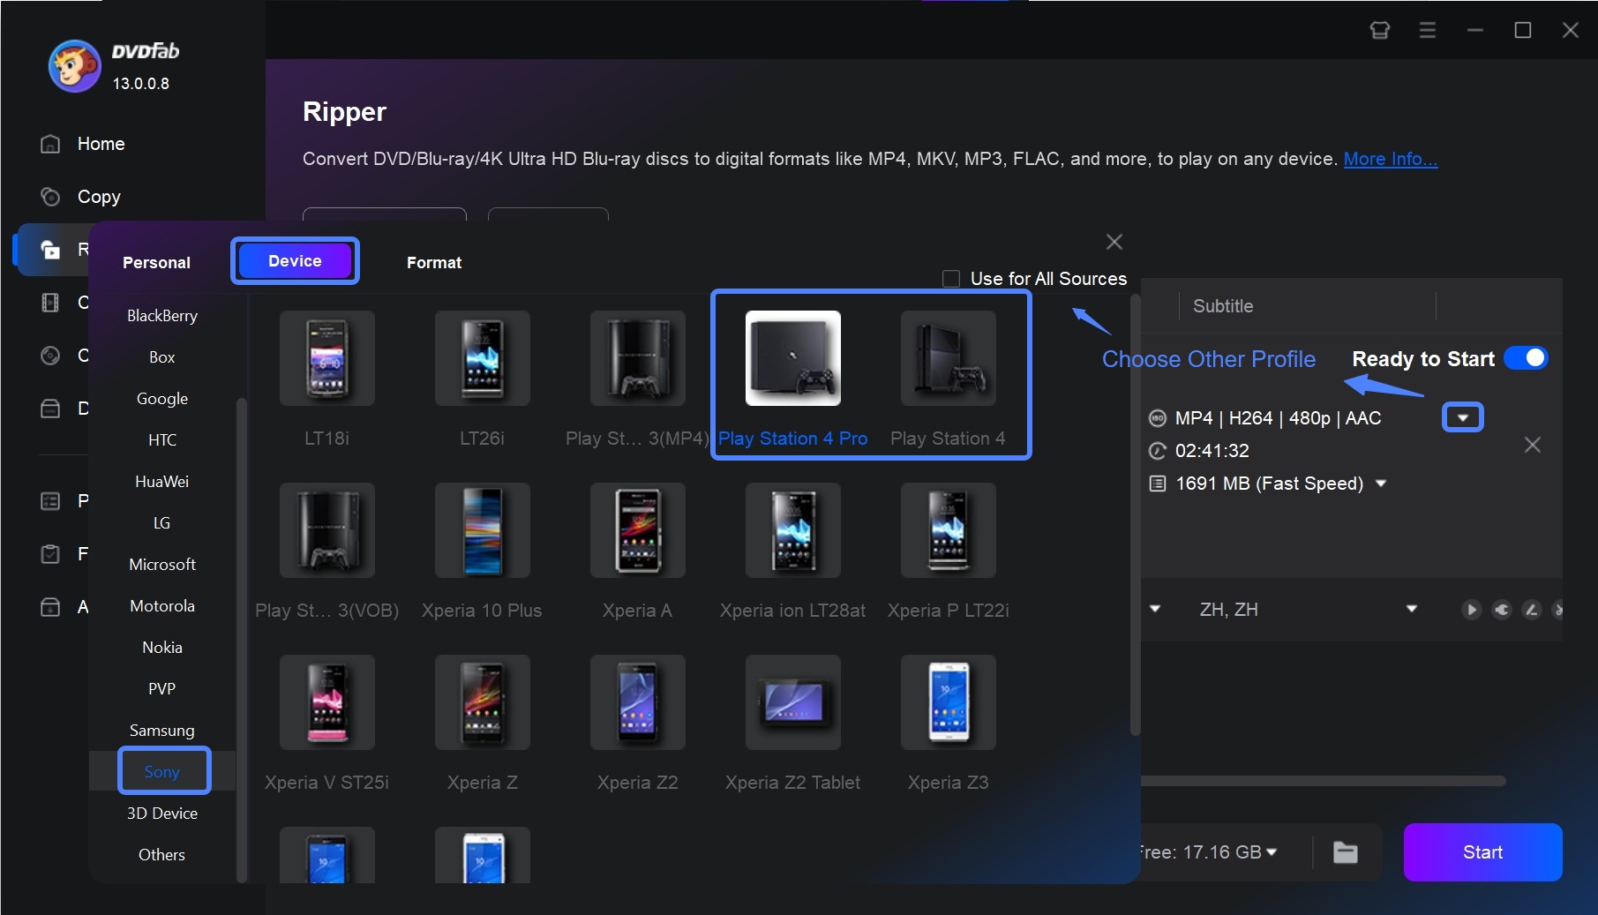Open the Free 17.16 GB destination dropdown

point(1272,852)
